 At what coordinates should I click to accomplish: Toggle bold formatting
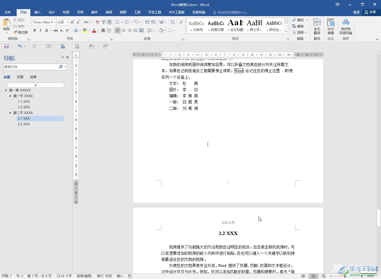click(35, 30)
